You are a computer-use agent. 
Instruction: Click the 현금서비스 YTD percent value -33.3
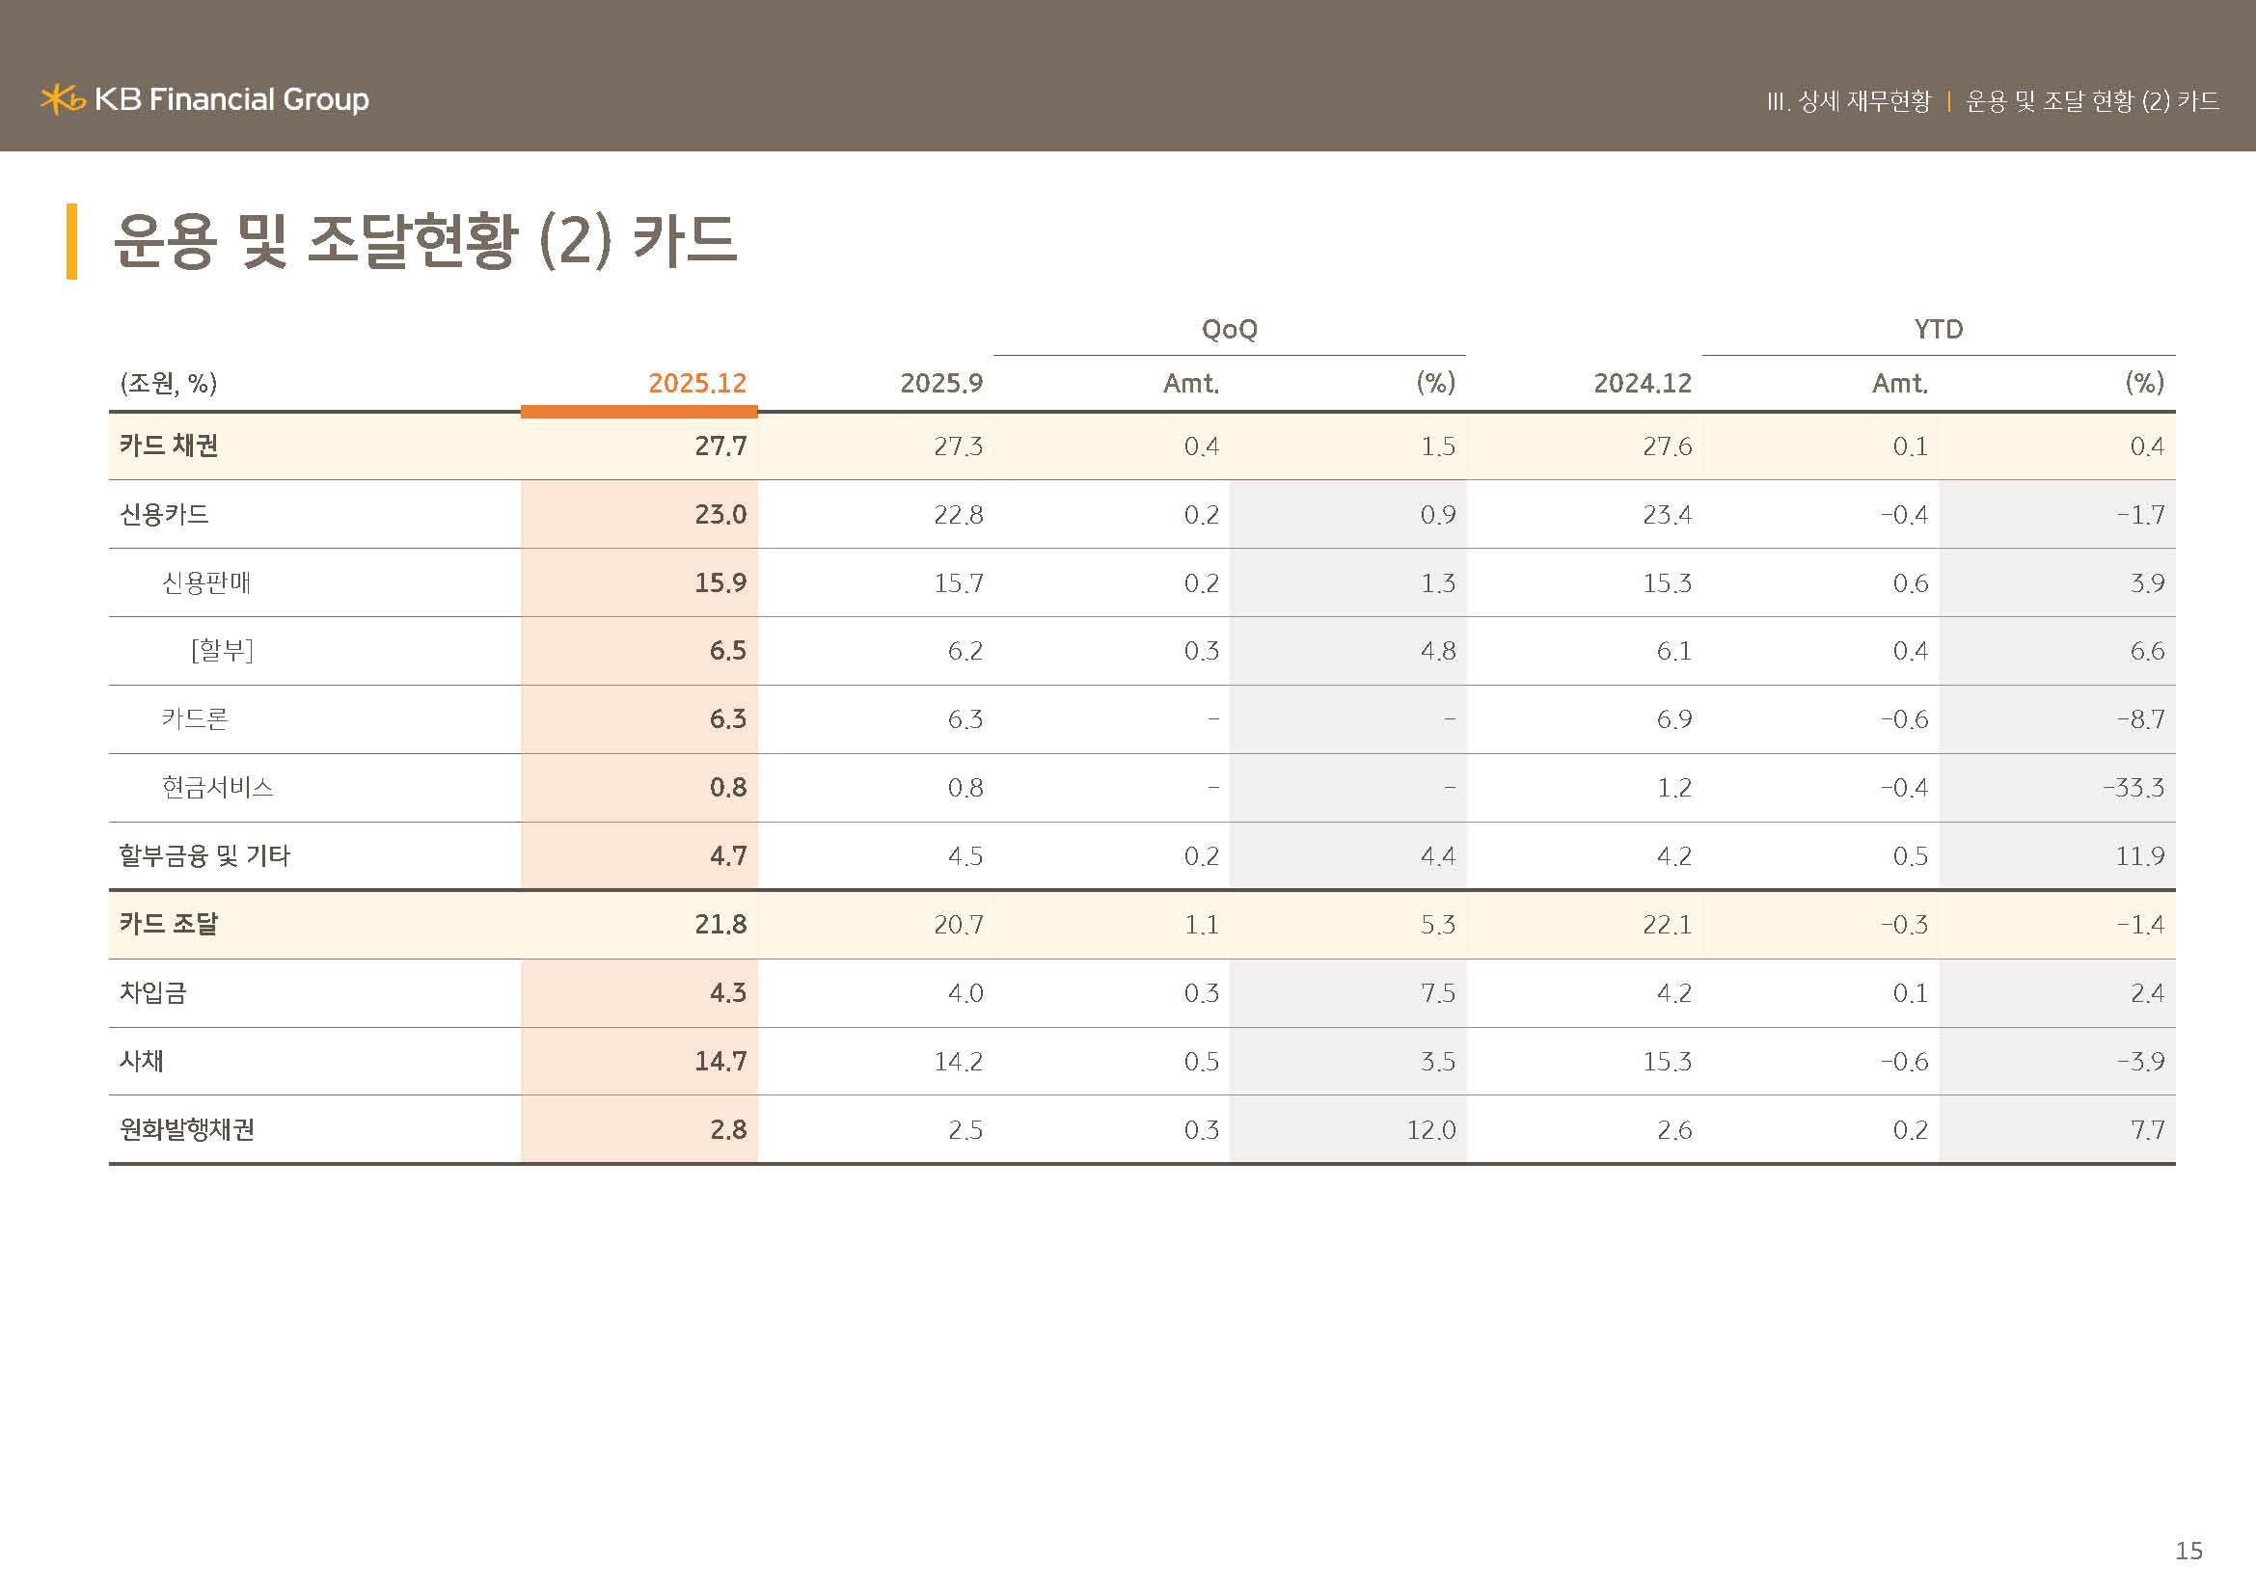(x=2133, y=788)
